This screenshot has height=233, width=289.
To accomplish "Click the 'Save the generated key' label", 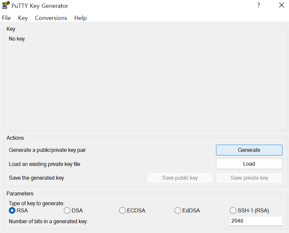I will (36, 178).
